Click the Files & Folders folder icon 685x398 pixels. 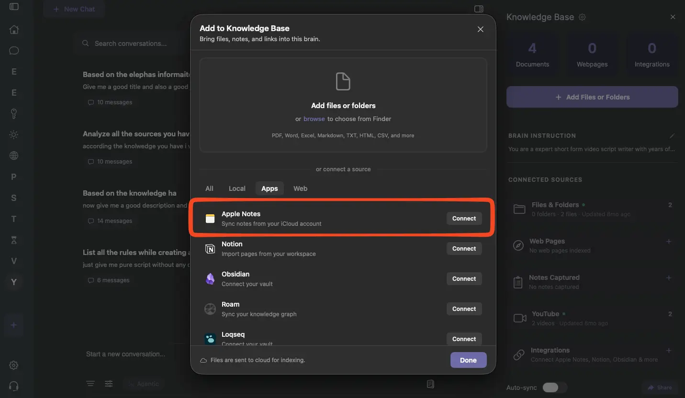(x=519, y=209)
